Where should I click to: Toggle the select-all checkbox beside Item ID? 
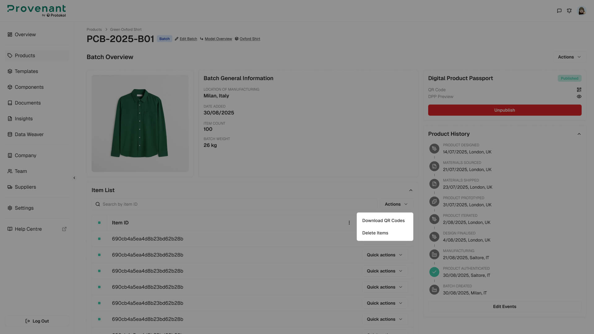point(99,223)
